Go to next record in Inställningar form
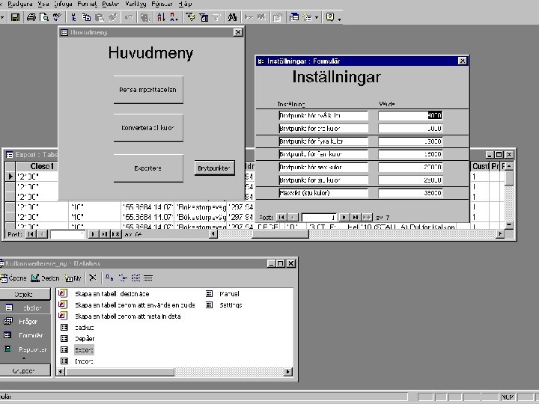 pyautogui.click(x=344, y=217)
